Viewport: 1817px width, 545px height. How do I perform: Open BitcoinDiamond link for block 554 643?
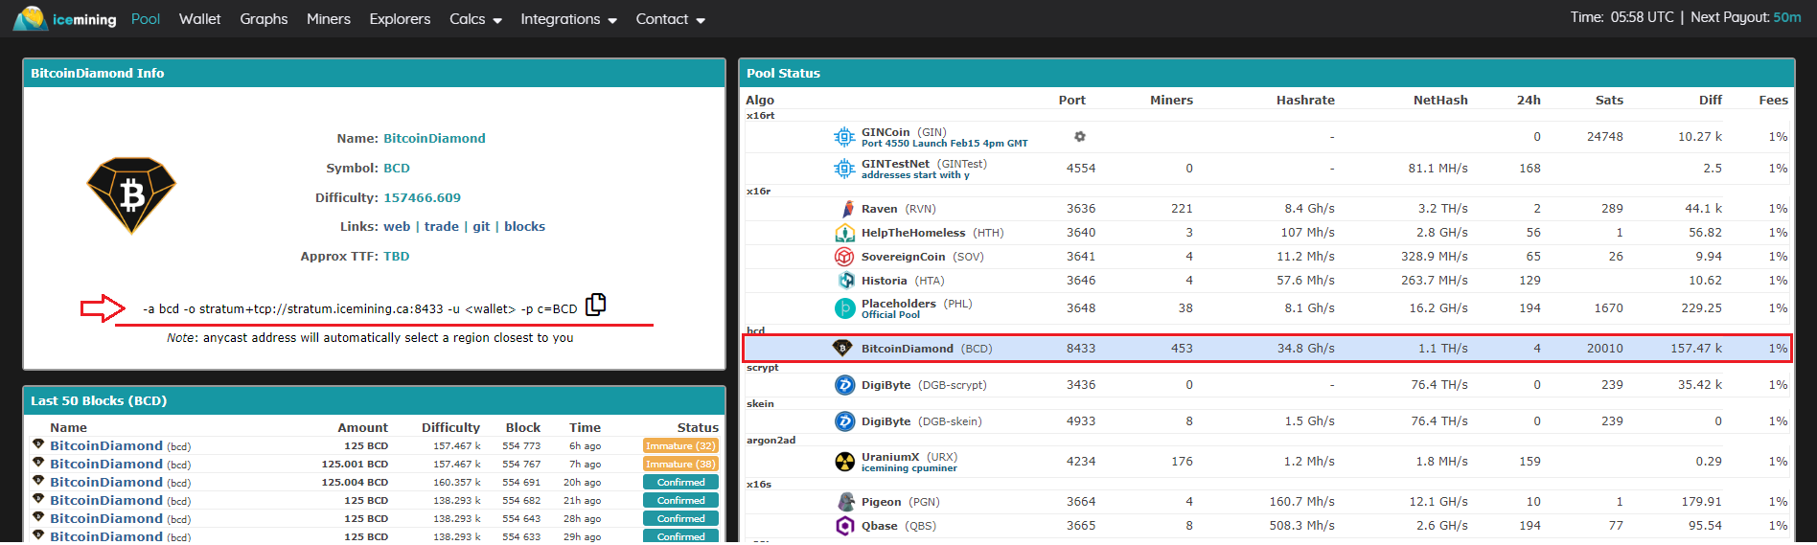[x=106, y=518]
